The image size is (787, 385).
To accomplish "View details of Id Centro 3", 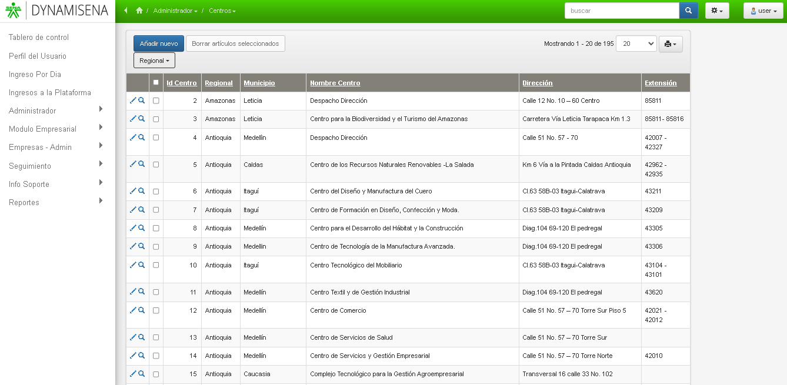I will click(142, 119).
